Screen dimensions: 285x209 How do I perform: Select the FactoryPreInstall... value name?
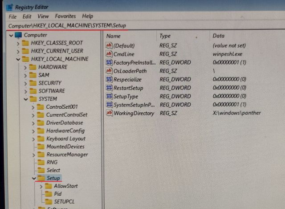pos(134,63)
